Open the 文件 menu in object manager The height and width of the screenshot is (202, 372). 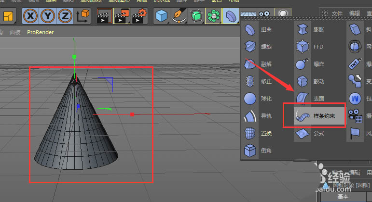[337, 13]
